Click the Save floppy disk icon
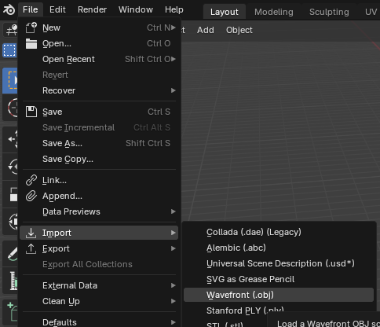 coord(31,112)
